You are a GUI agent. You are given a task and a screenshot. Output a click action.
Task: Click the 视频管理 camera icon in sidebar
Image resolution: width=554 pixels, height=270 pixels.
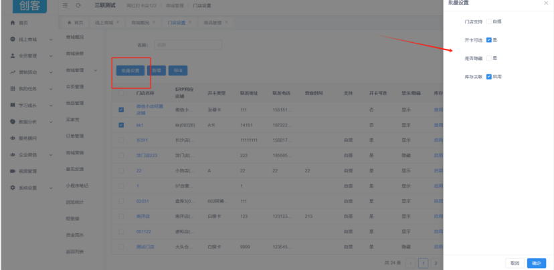click(13, 171)
